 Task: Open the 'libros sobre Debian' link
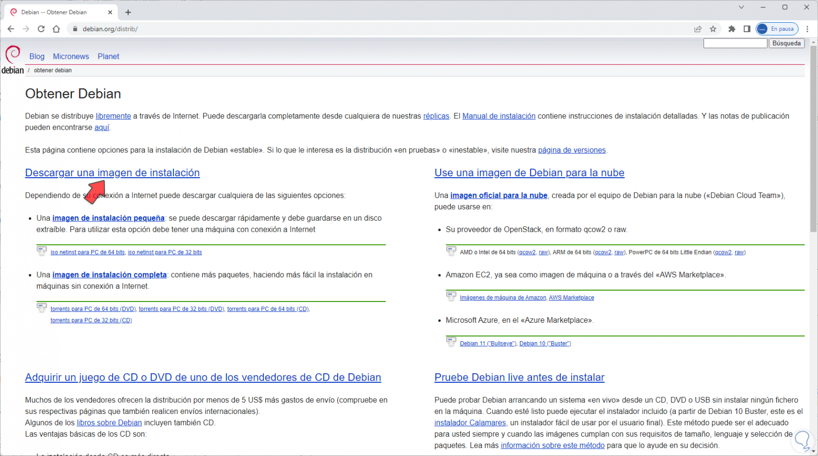tap(109, 423)
